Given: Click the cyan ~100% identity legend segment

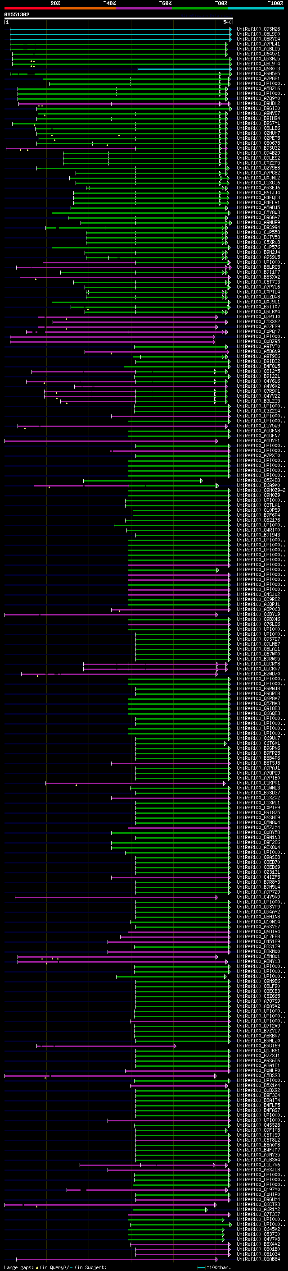Looking at the screenshot, I should [x=256, y=9].
